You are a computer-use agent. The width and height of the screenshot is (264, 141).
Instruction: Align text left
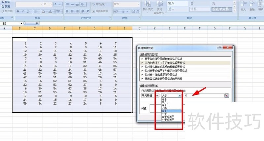(x=67, y=11)
